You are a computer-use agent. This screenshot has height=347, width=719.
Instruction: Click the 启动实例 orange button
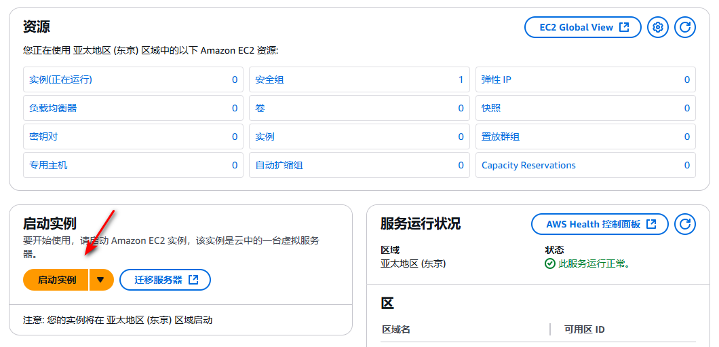(x=56, y=280)
